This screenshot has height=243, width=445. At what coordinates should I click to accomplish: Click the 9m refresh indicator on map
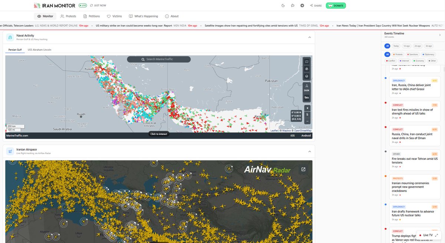pyautogui.click(x=306, y=98)
